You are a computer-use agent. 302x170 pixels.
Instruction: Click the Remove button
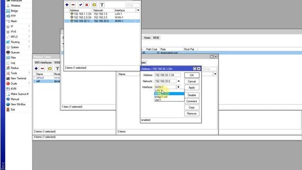pos(192,113)
